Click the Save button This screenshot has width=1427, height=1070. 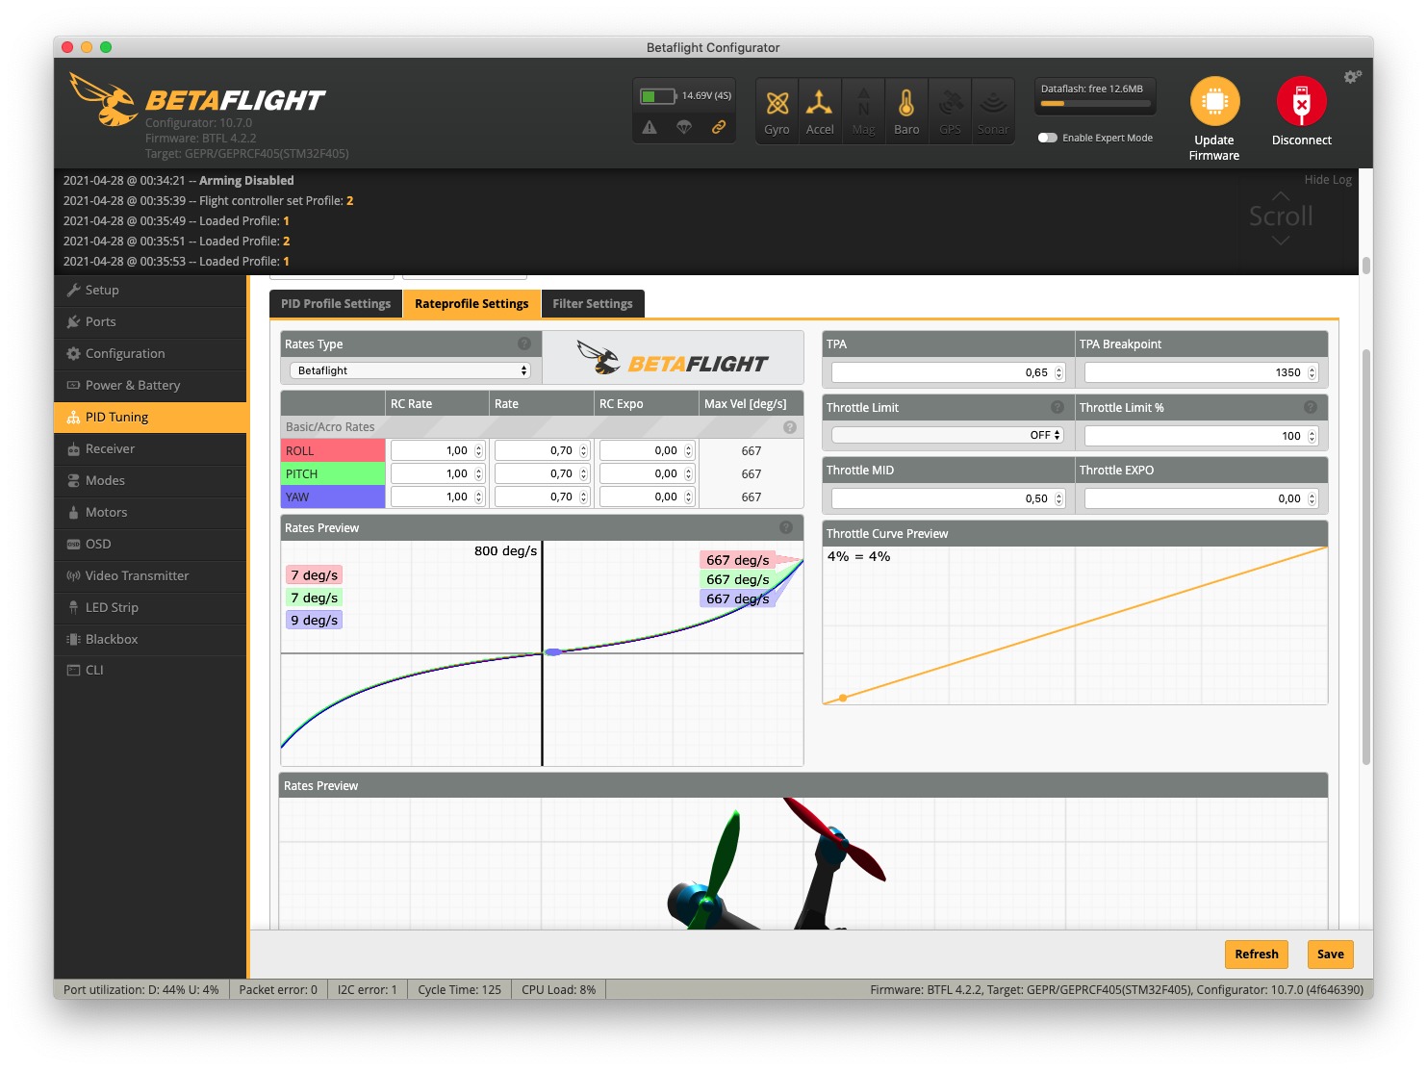coord(1331,954)
